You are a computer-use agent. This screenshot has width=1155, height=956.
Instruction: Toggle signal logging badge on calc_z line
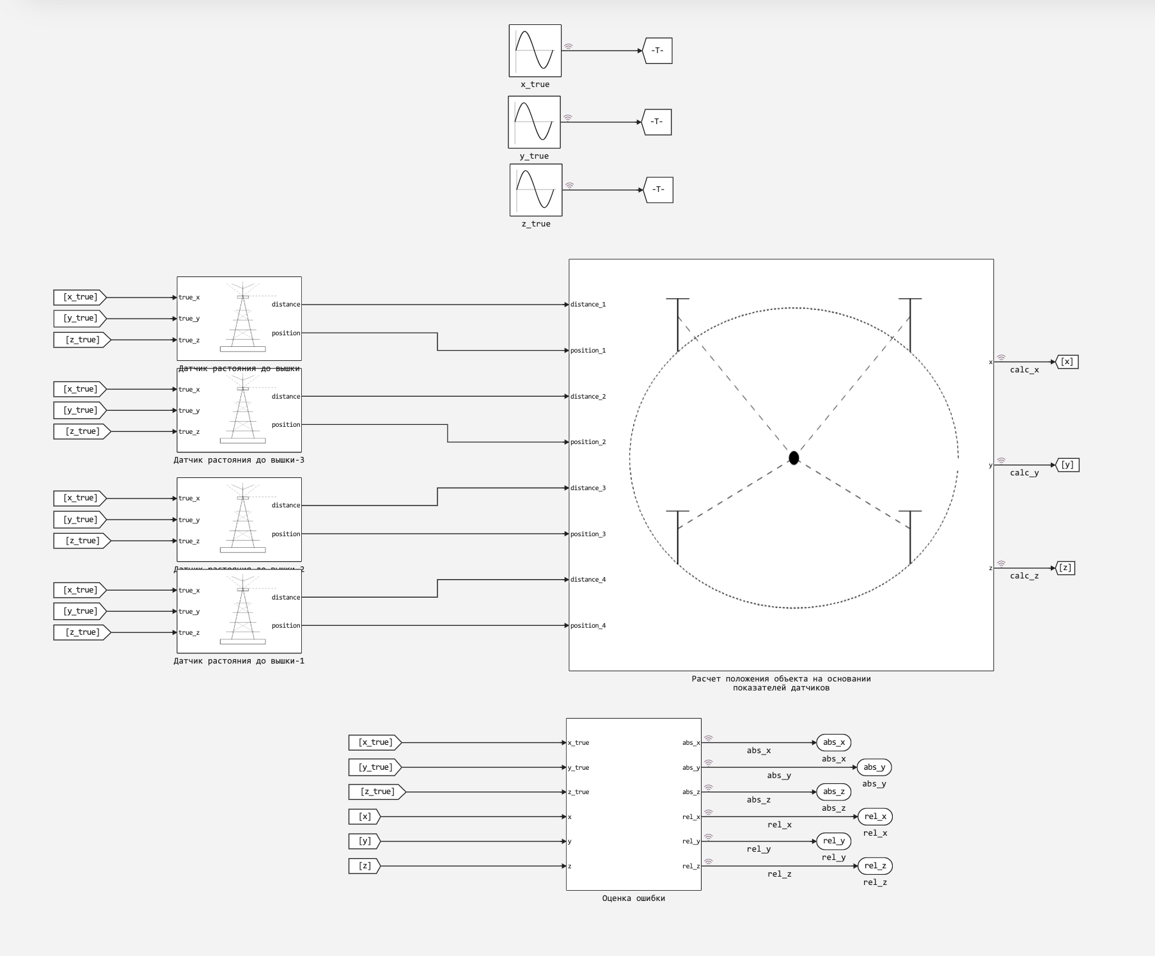tap(1002, 564)
